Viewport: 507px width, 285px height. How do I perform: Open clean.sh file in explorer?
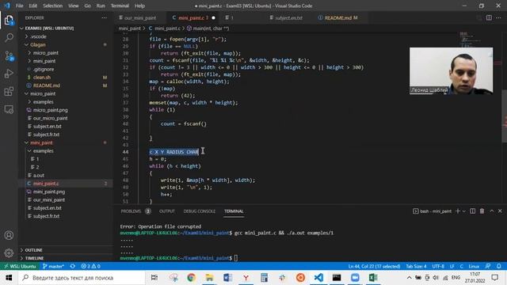[65, 78]
